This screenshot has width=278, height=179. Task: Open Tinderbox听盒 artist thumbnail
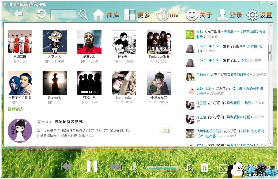click(x=159, y=42)
